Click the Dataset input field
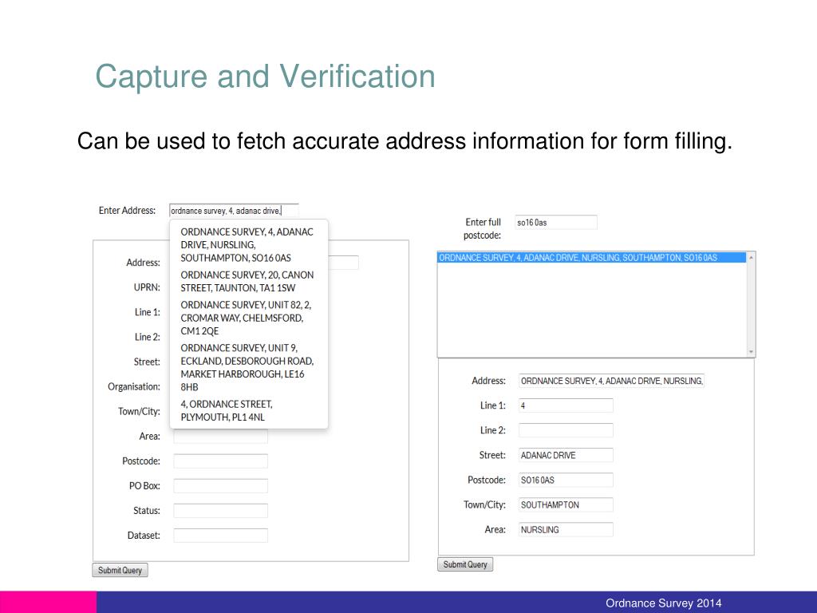The height and width of the screenshot is (613, 817). coord(220,536)
